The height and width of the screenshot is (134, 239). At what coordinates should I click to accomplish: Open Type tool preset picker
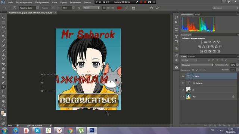point(6,8)
